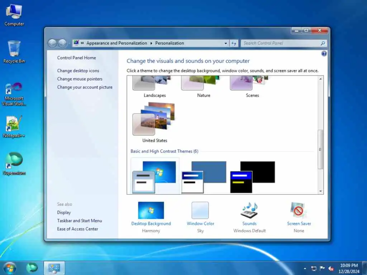Select the Nature theme
The width and height of the screenshot is (367, 275).
(203, 87)
